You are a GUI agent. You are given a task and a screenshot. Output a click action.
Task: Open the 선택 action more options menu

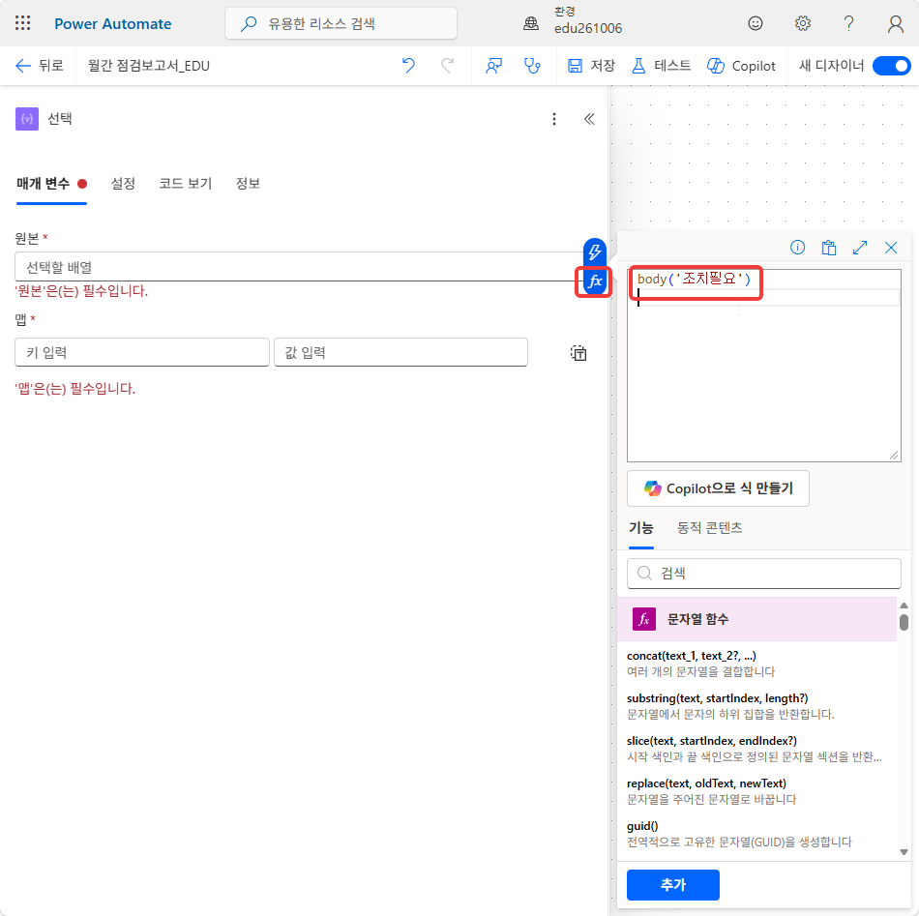554,119
